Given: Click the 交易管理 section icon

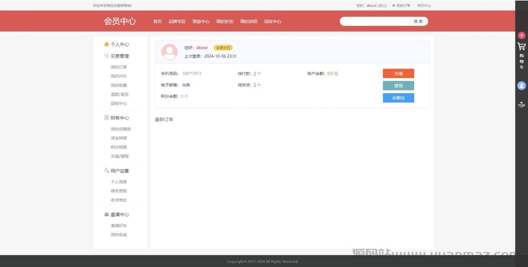Looking at the screenshot, I should pos(106,56).
